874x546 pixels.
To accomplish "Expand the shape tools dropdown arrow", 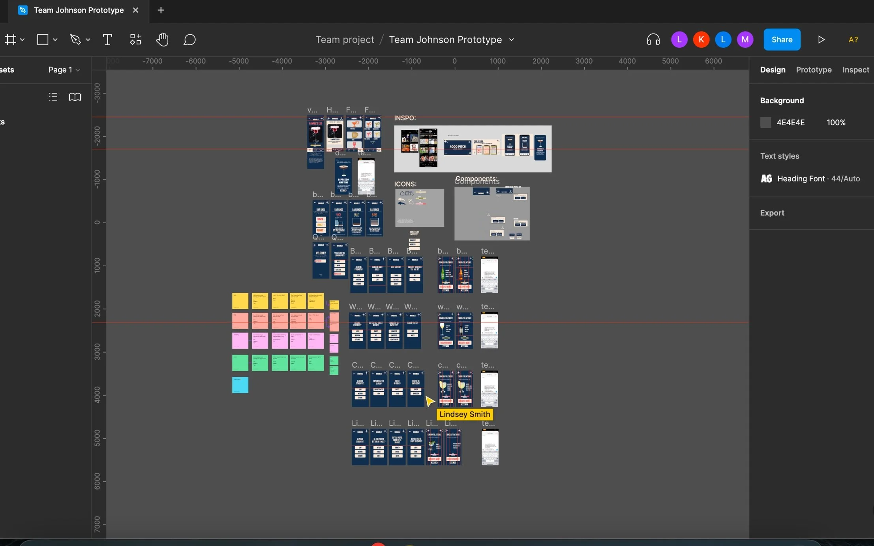I will tap(55, 39).
